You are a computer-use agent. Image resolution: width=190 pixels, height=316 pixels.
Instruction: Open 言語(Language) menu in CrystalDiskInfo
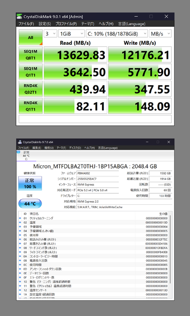tap(108, 147)
